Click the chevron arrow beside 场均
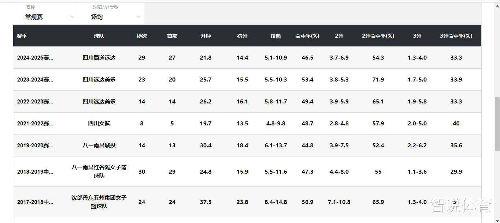The height and width of the screenshot is (223, 500). point(138,17)
